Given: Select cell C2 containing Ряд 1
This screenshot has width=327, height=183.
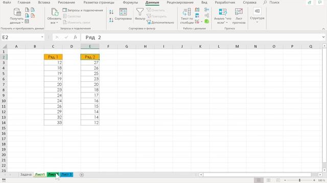Looking at the screenshot, I should [x=53, y=57].
